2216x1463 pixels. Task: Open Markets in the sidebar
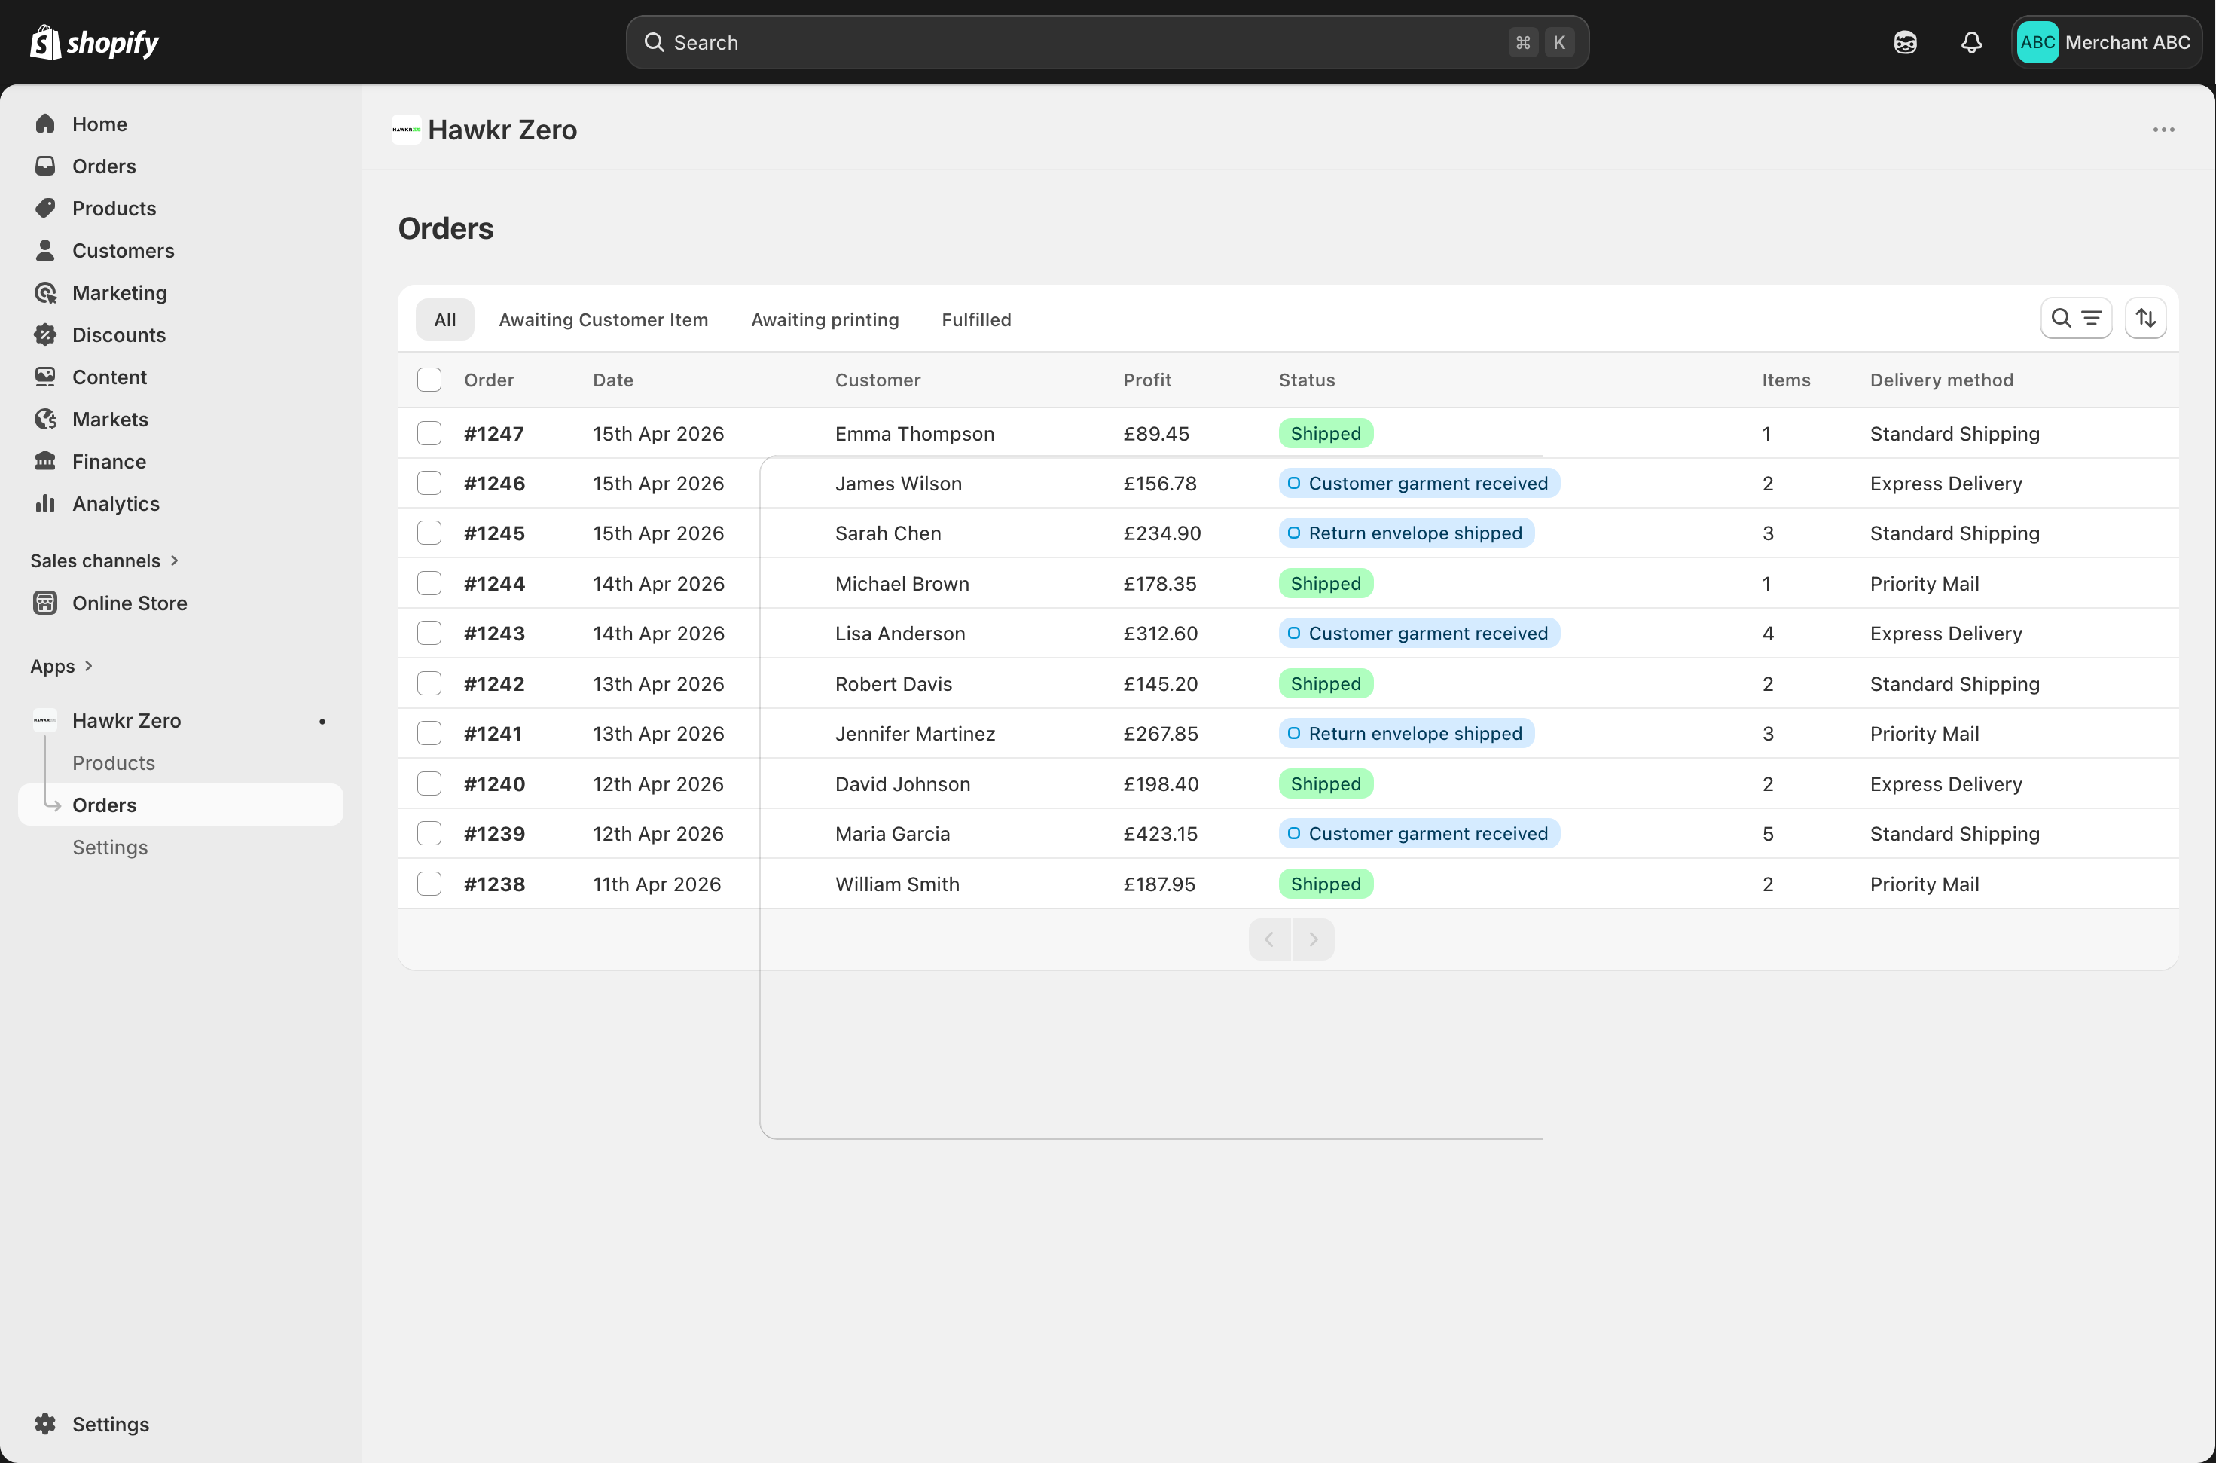click(110, 419)
